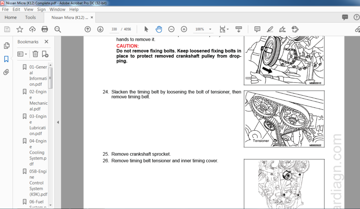Click text "Remove crankshaft sprocket."
The width and height of the screenshot is (360, 209).
(141, 154)
